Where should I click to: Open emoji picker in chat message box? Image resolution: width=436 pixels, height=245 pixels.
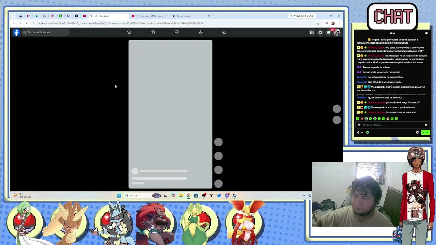click(x=426, y=125)
